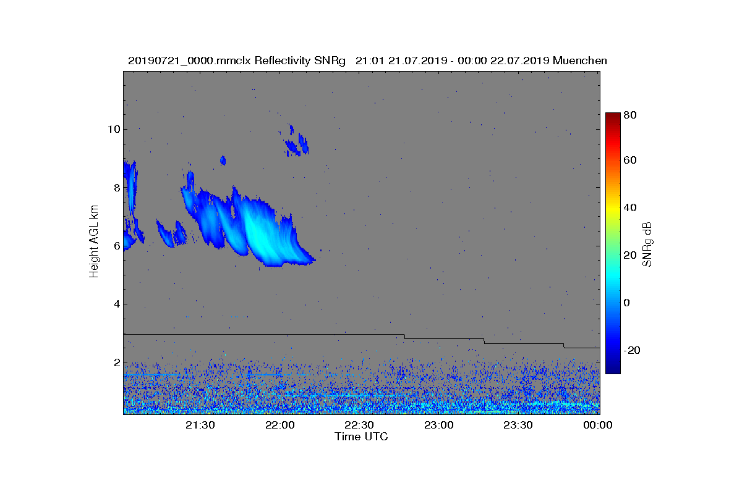
Task: Click the height axis label 10
Action: pyautogui.click(x=113, y=129)
